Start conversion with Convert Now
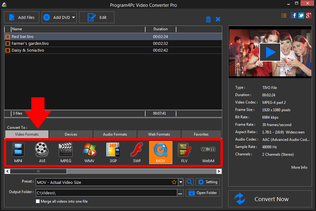This screenshot has width=316, height=211. (270, 199)
